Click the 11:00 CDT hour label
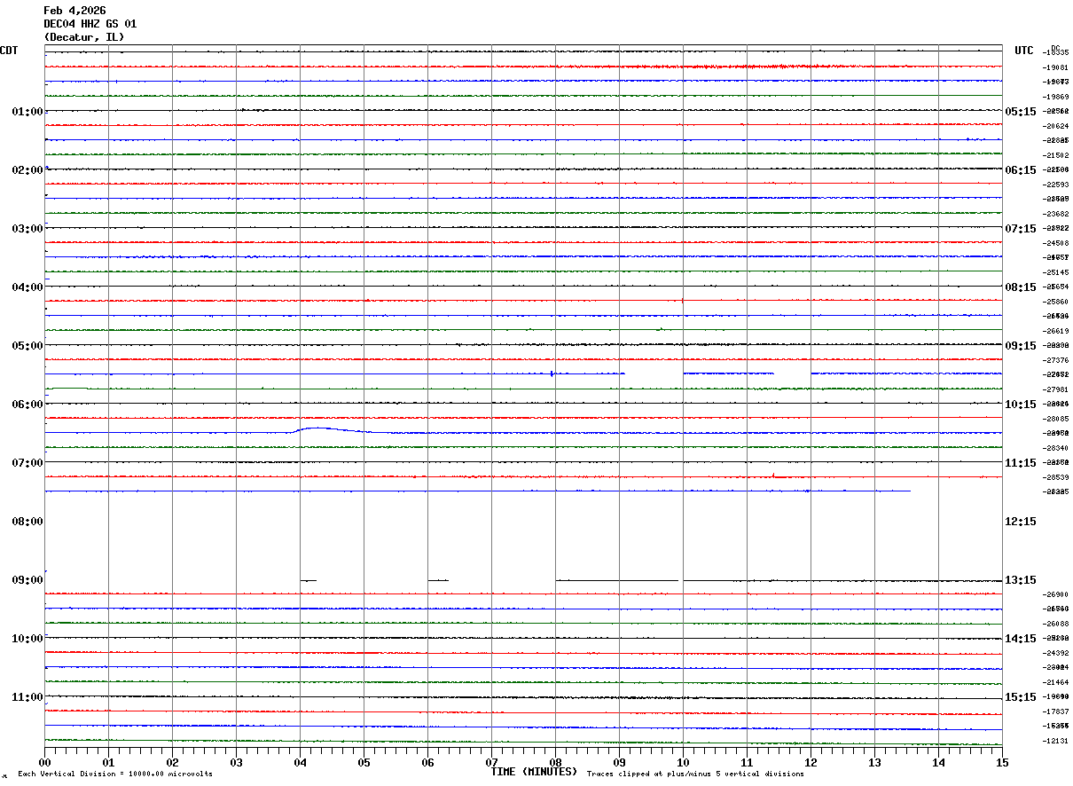The height and width of the screenshot is (786, 1073). point(27,697)
